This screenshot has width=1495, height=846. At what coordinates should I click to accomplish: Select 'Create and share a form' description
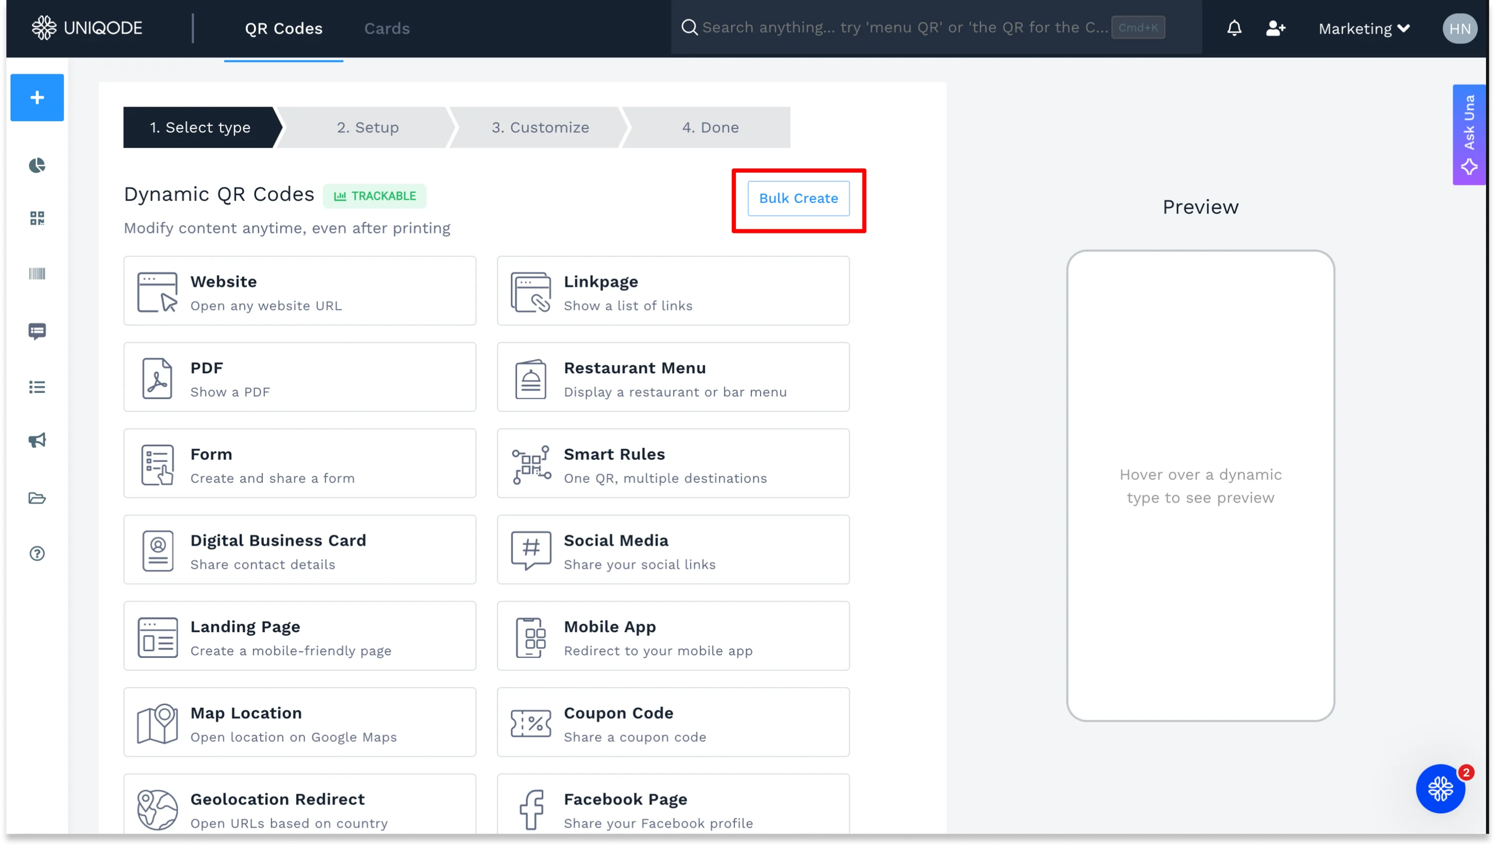pyautogui.click(x=273, y=478)
